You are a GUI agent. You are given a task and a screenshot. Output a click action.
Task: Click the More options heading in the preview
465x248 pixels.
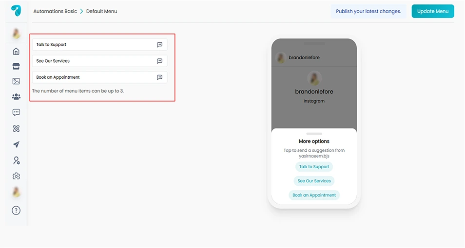pyautogui.click(x=314, y=141)
